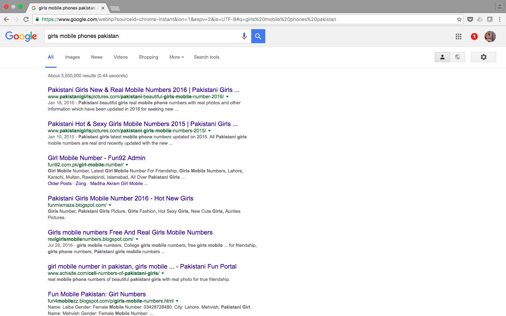Image resolution: width=506 pixels, height=316 pixels.
Task: Expand arrow next to realgirlsmobilenumbers.blogspot.com URL
Action: point(137,239)
